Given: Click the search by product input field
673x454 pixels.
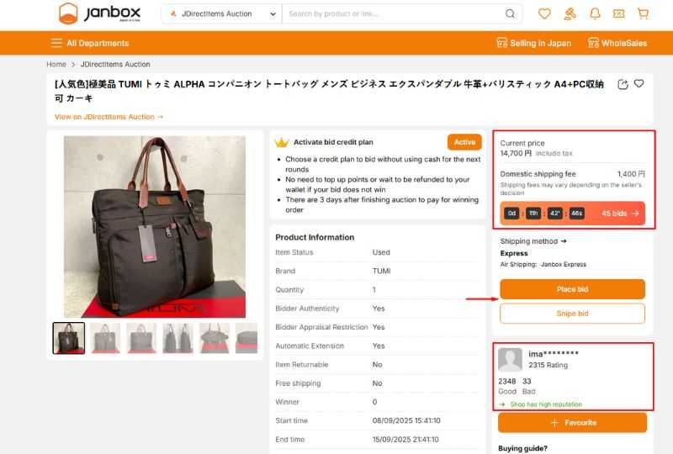Looking at the screenshot, I should [393, 13].
